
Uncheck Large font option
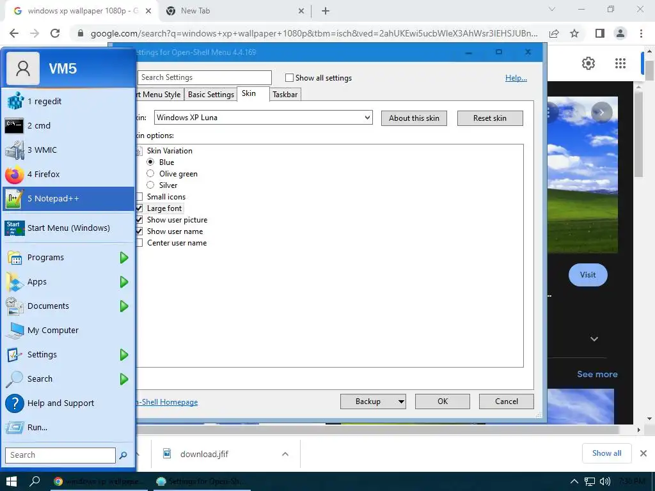click(x=139, y=208)
